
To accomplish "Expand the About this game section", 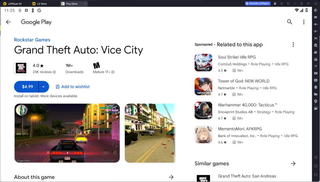I will [171, 177].
